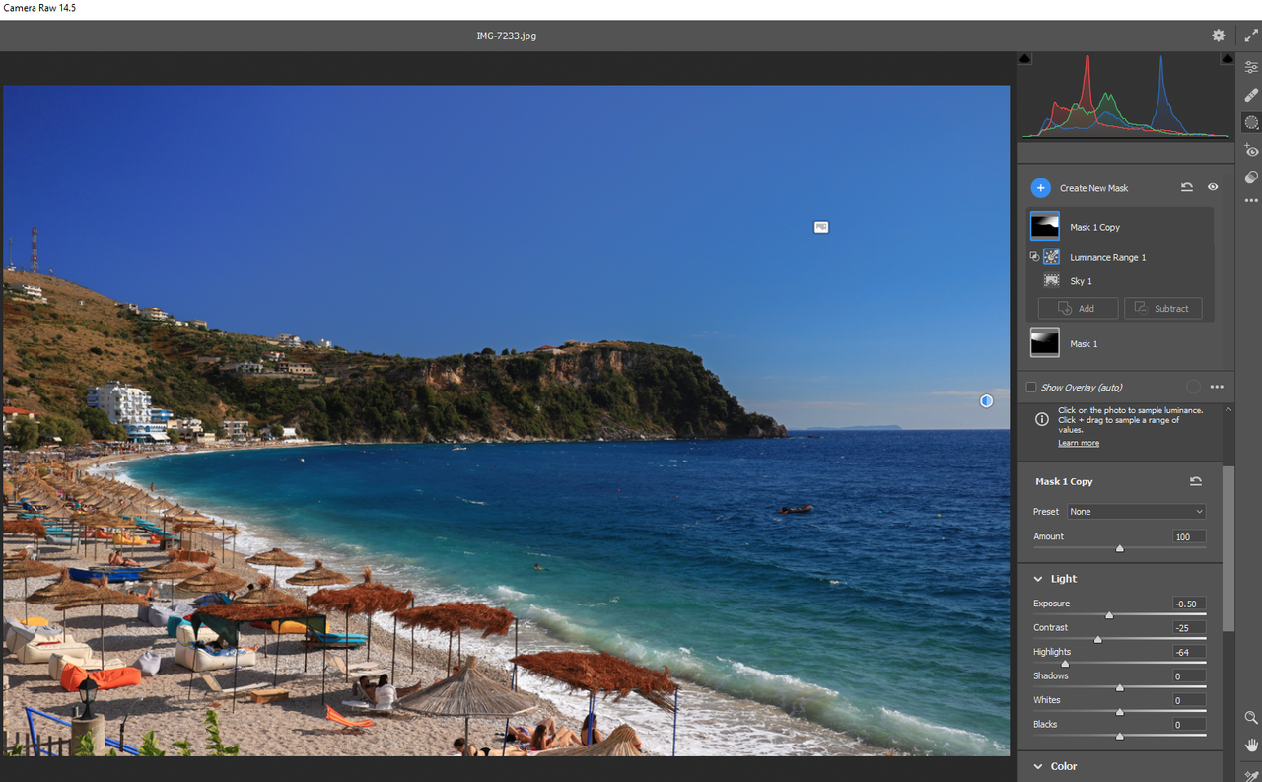The width and height of the screenshot is (1262, 782).
Task: Open overlay options three-dot menu
Action: (x=1217, y=387)
